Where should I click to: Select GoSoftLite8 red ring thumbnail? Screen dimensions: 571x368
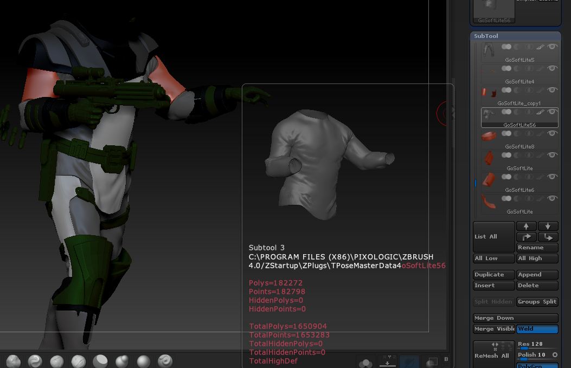tap(489, 136)
